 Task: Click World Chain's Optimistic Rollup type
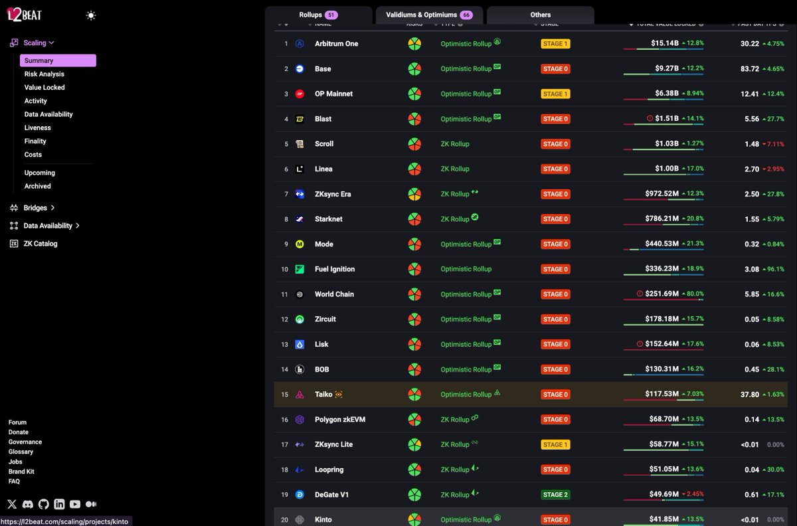tap(466, 294)
